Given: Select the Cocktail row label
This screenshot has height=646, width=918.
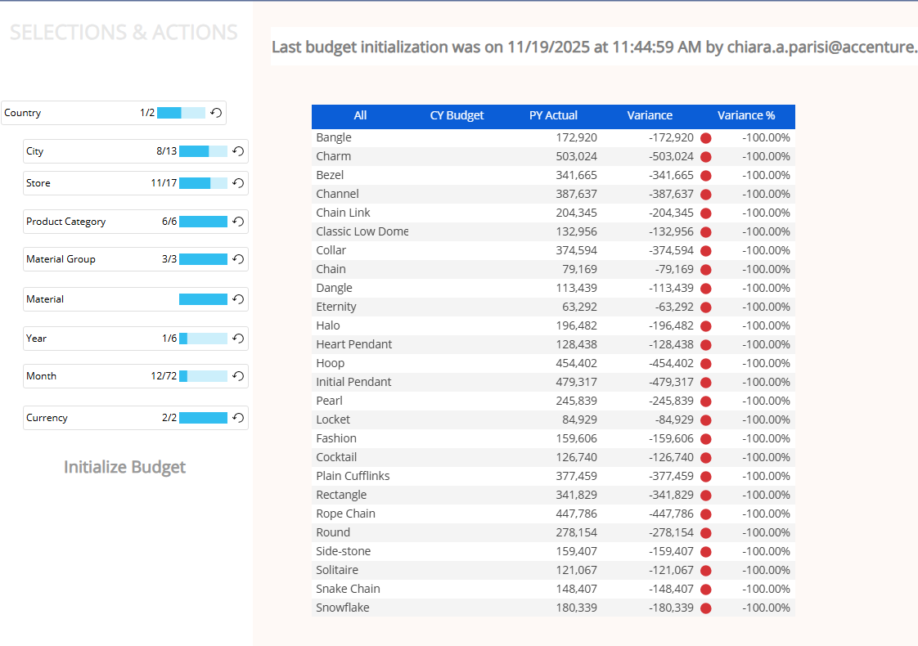Looking at the screenshot, I should pos(336,457).
